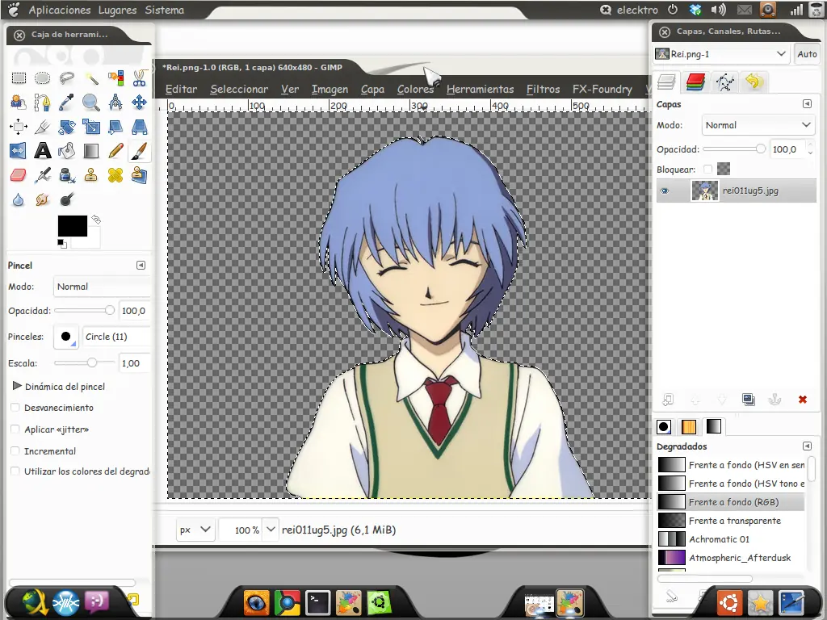827x620 pixels.
Task: Select the Rotate tool
Action: pos(66,127)
